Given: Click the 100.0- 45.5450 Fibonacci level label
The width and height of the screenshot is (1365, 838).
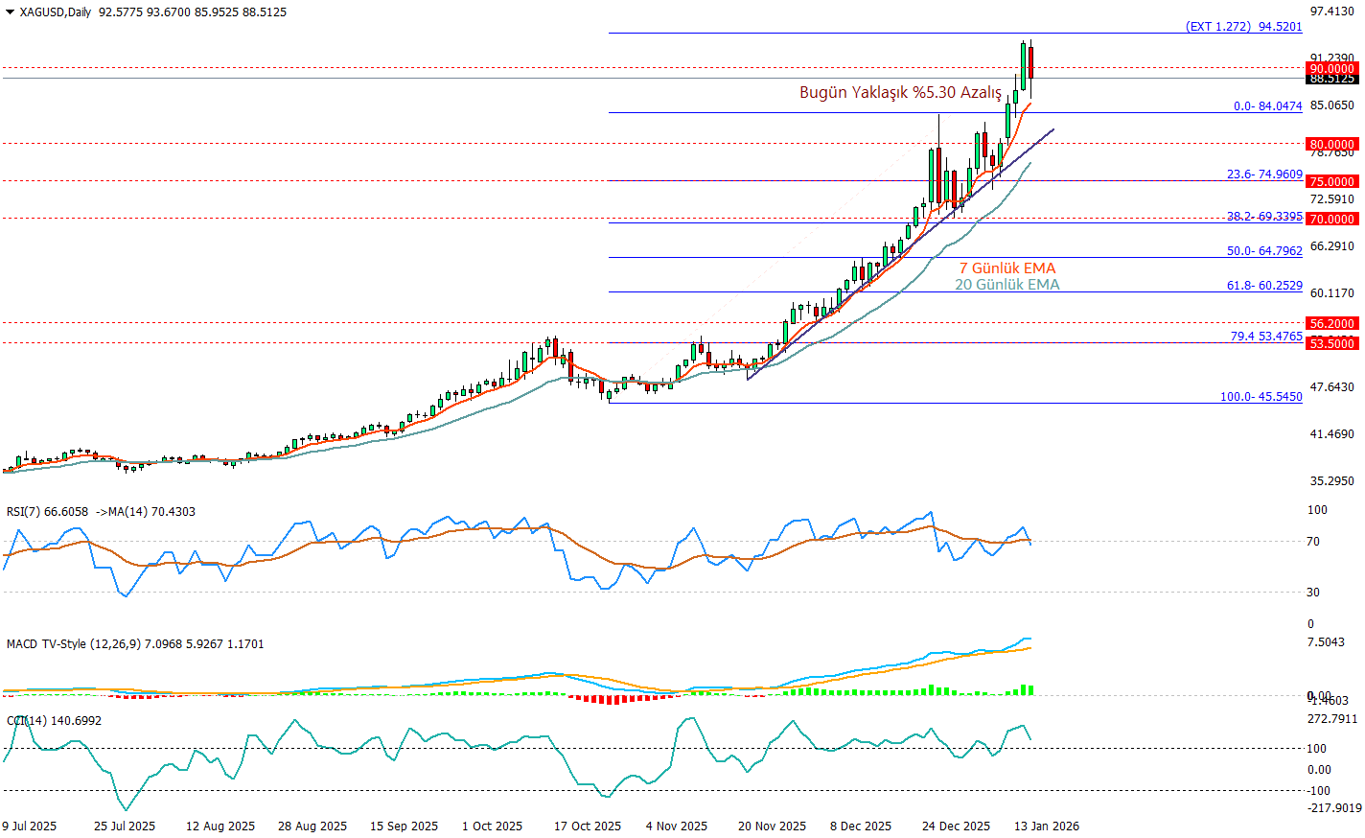Looking at the screenshot, I should point(1261,397).
